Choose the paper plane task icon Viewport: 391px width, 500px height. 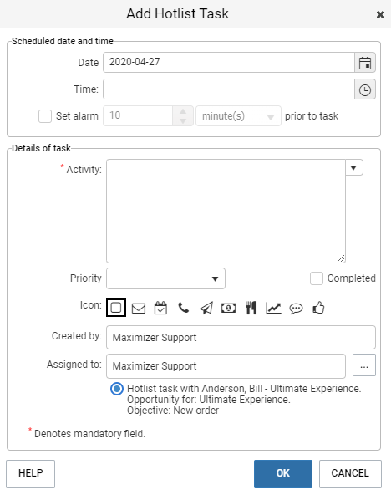pos(206,308)
